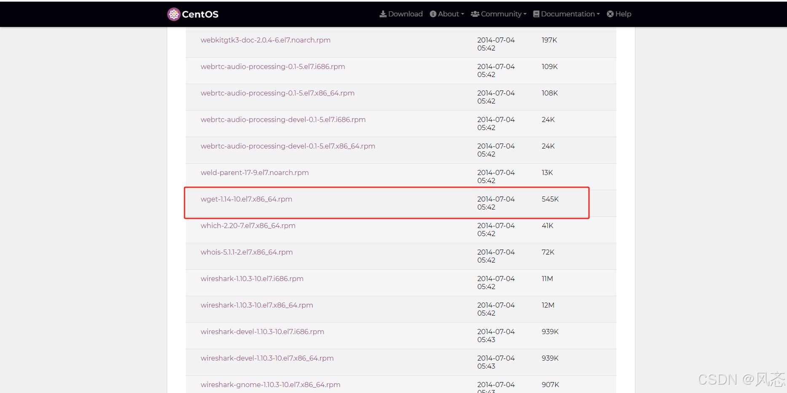Screen dimensions: 787x393
Task: Open the Download page from navbar
Action: click(x=405, y=14)
